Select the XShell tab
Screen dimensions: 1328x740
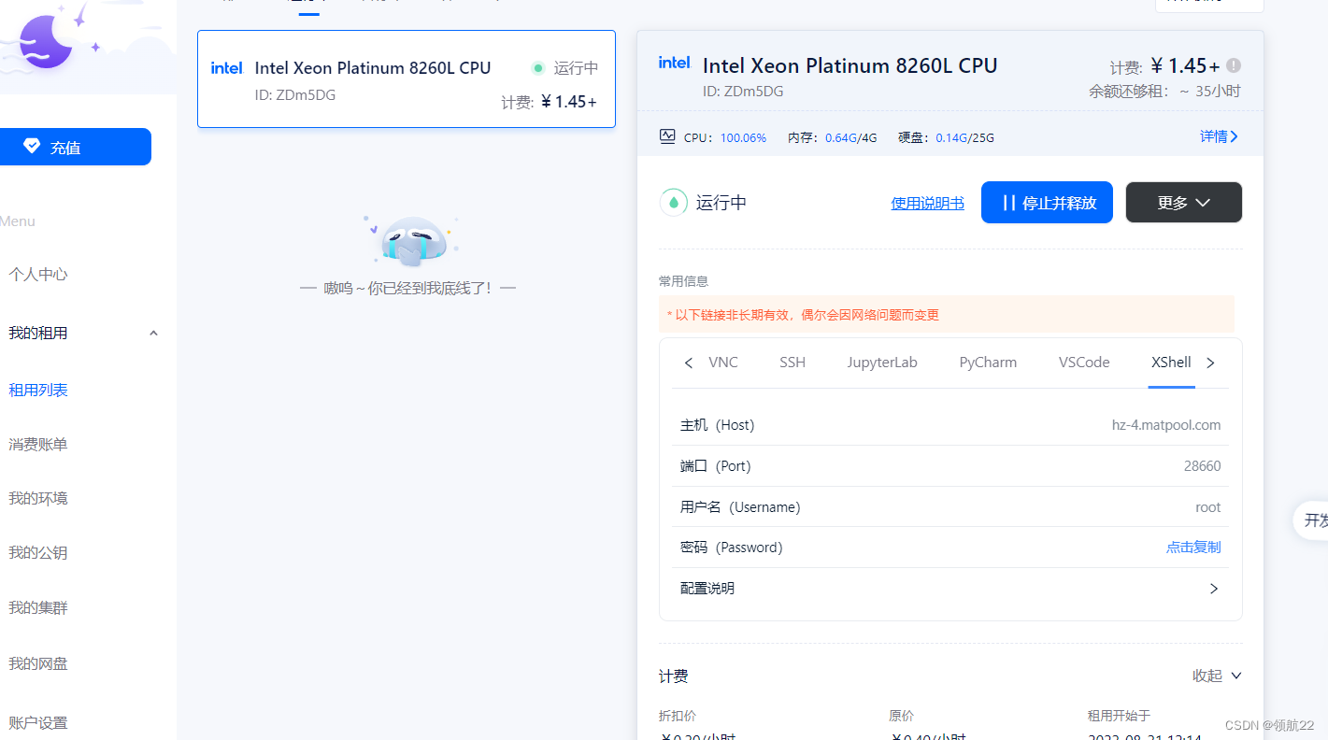1171,363
